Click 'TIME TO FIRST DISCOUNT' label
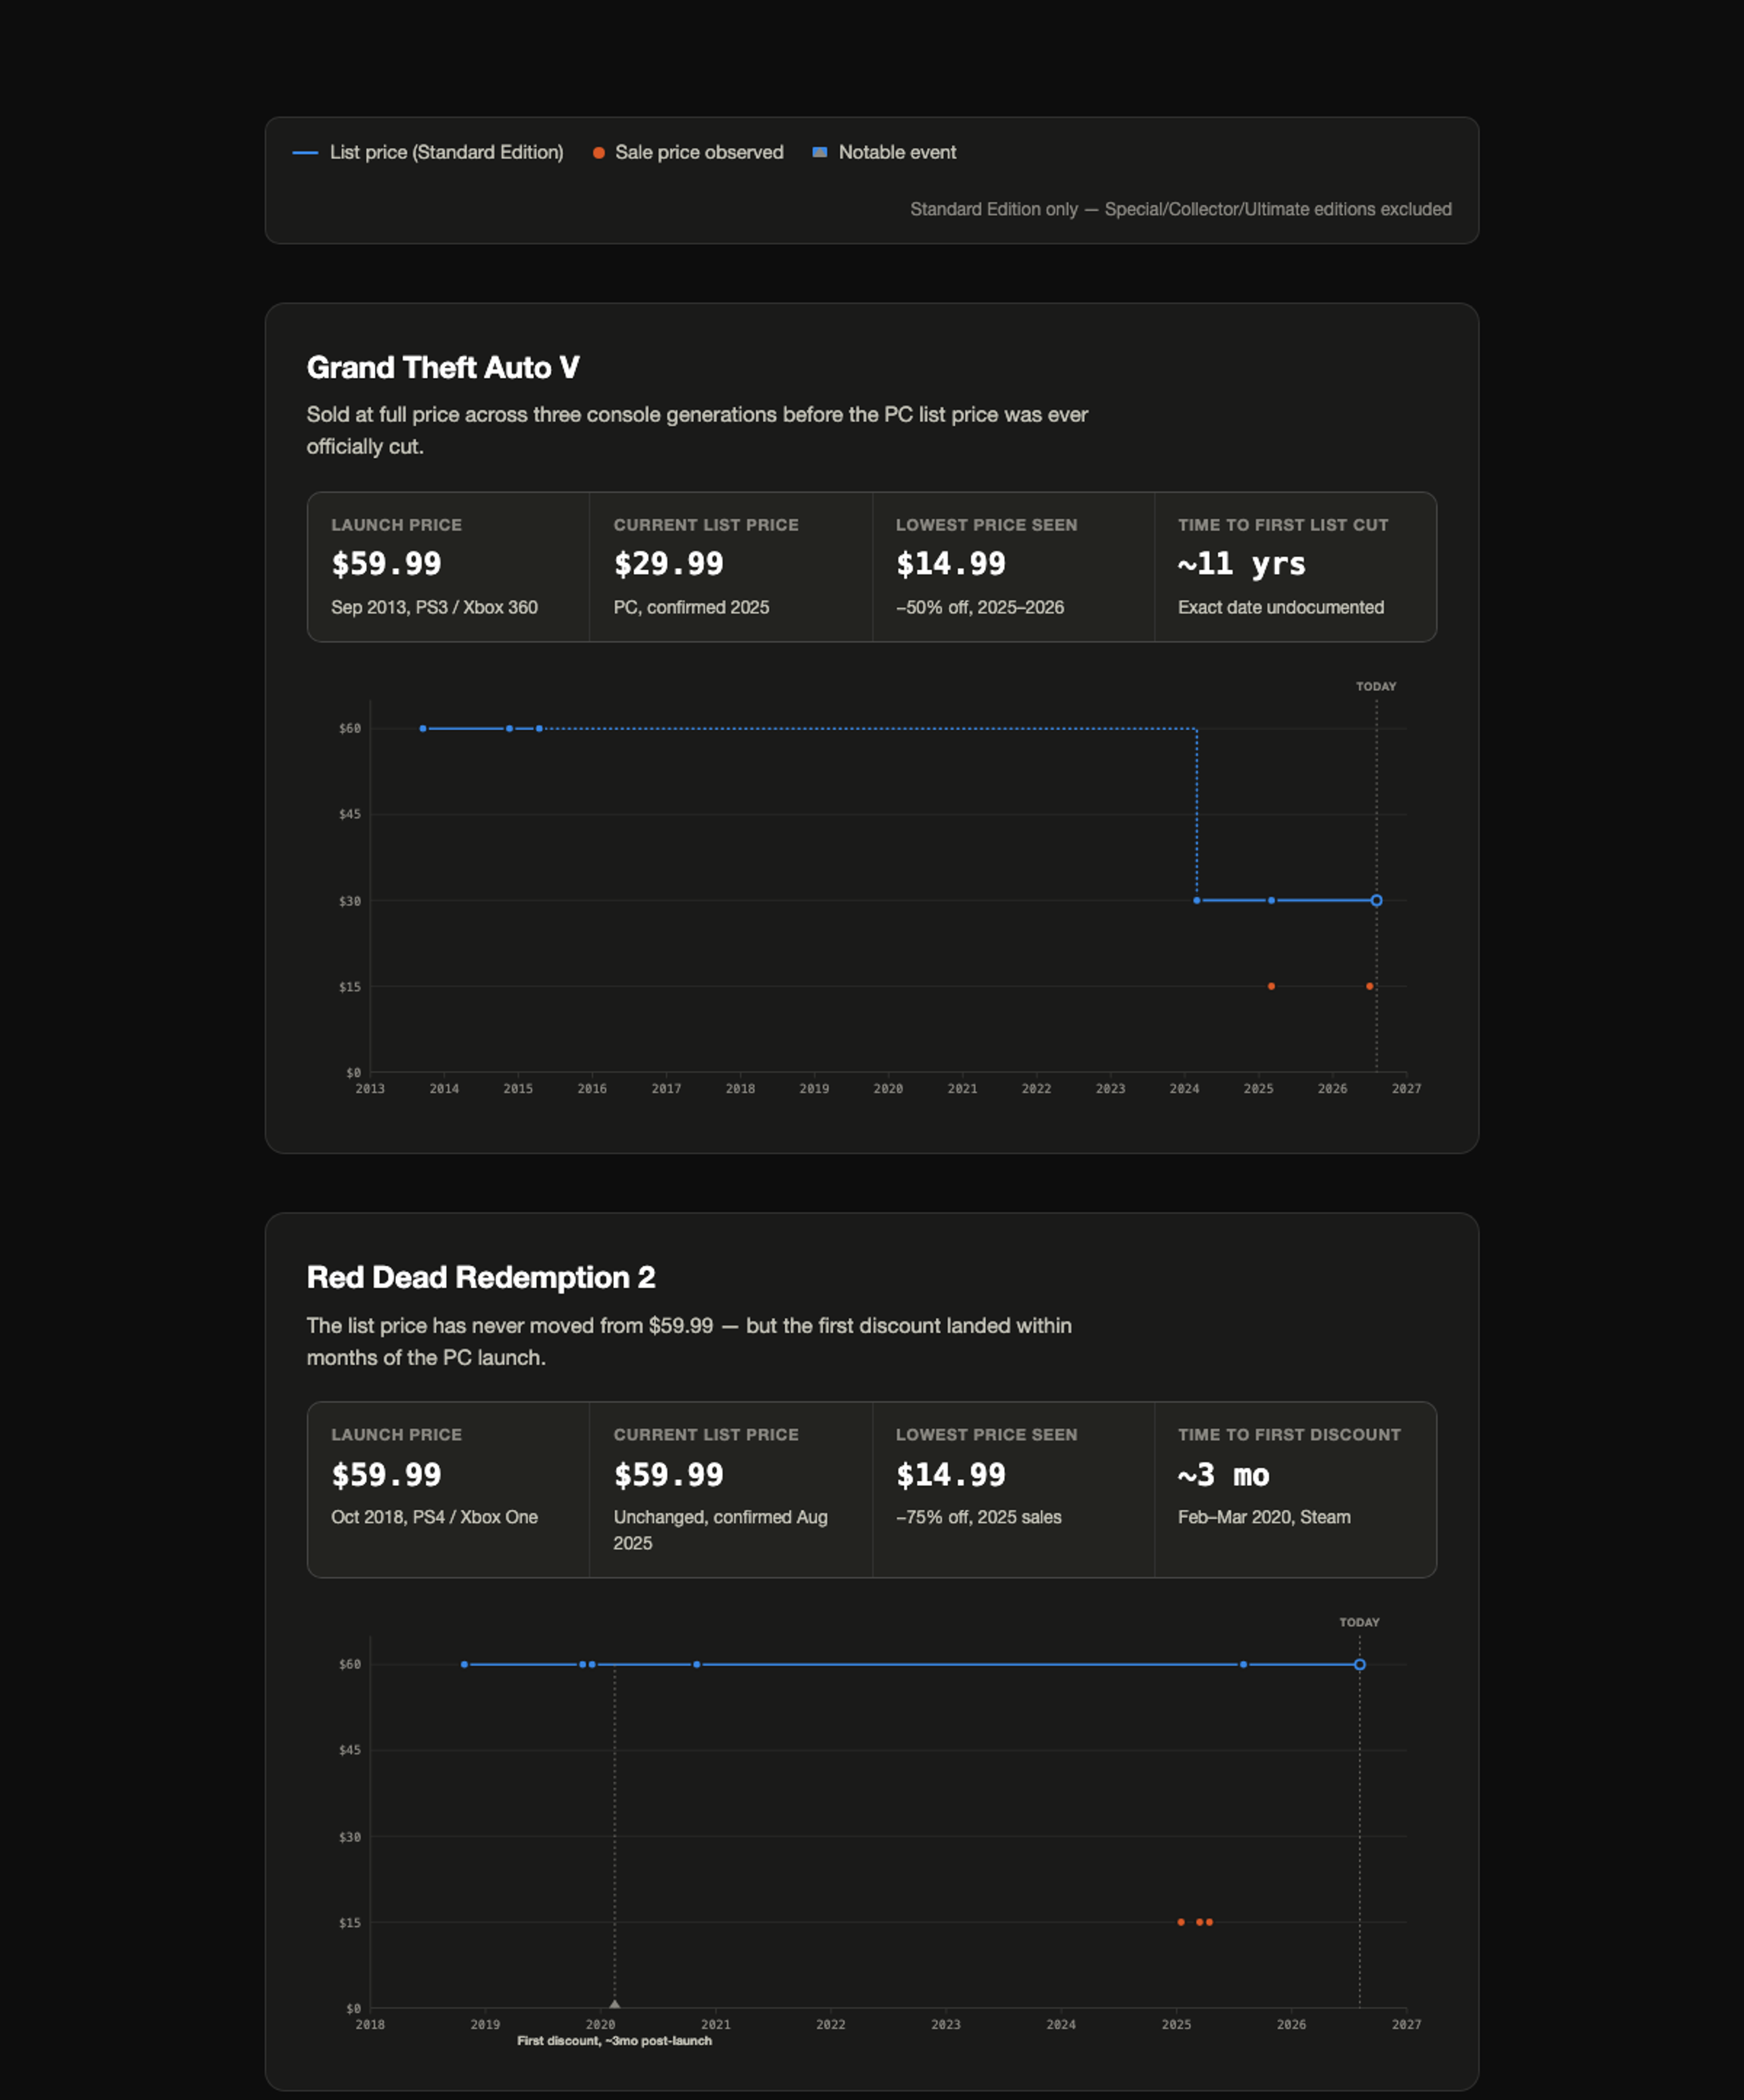Image resolution: width=1744 pixels, height=2100 pixels. click(x=1288, y=1435)
